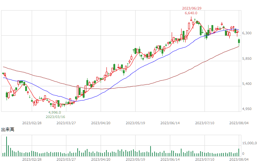
Task: Click the 2023/06/29 high date label
Action: [x=192, y=8]
